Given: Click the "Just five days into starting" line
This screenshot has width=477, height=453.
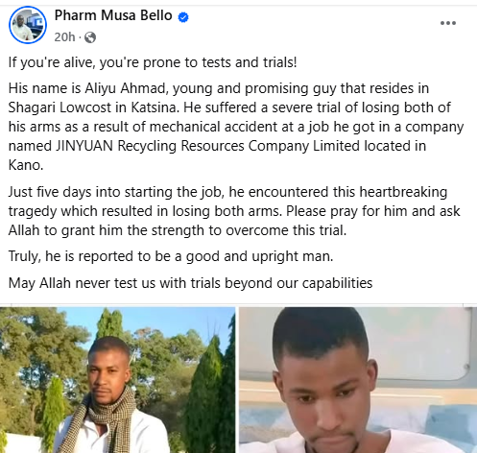Looking at the screenshot, I should coord(227,192).
